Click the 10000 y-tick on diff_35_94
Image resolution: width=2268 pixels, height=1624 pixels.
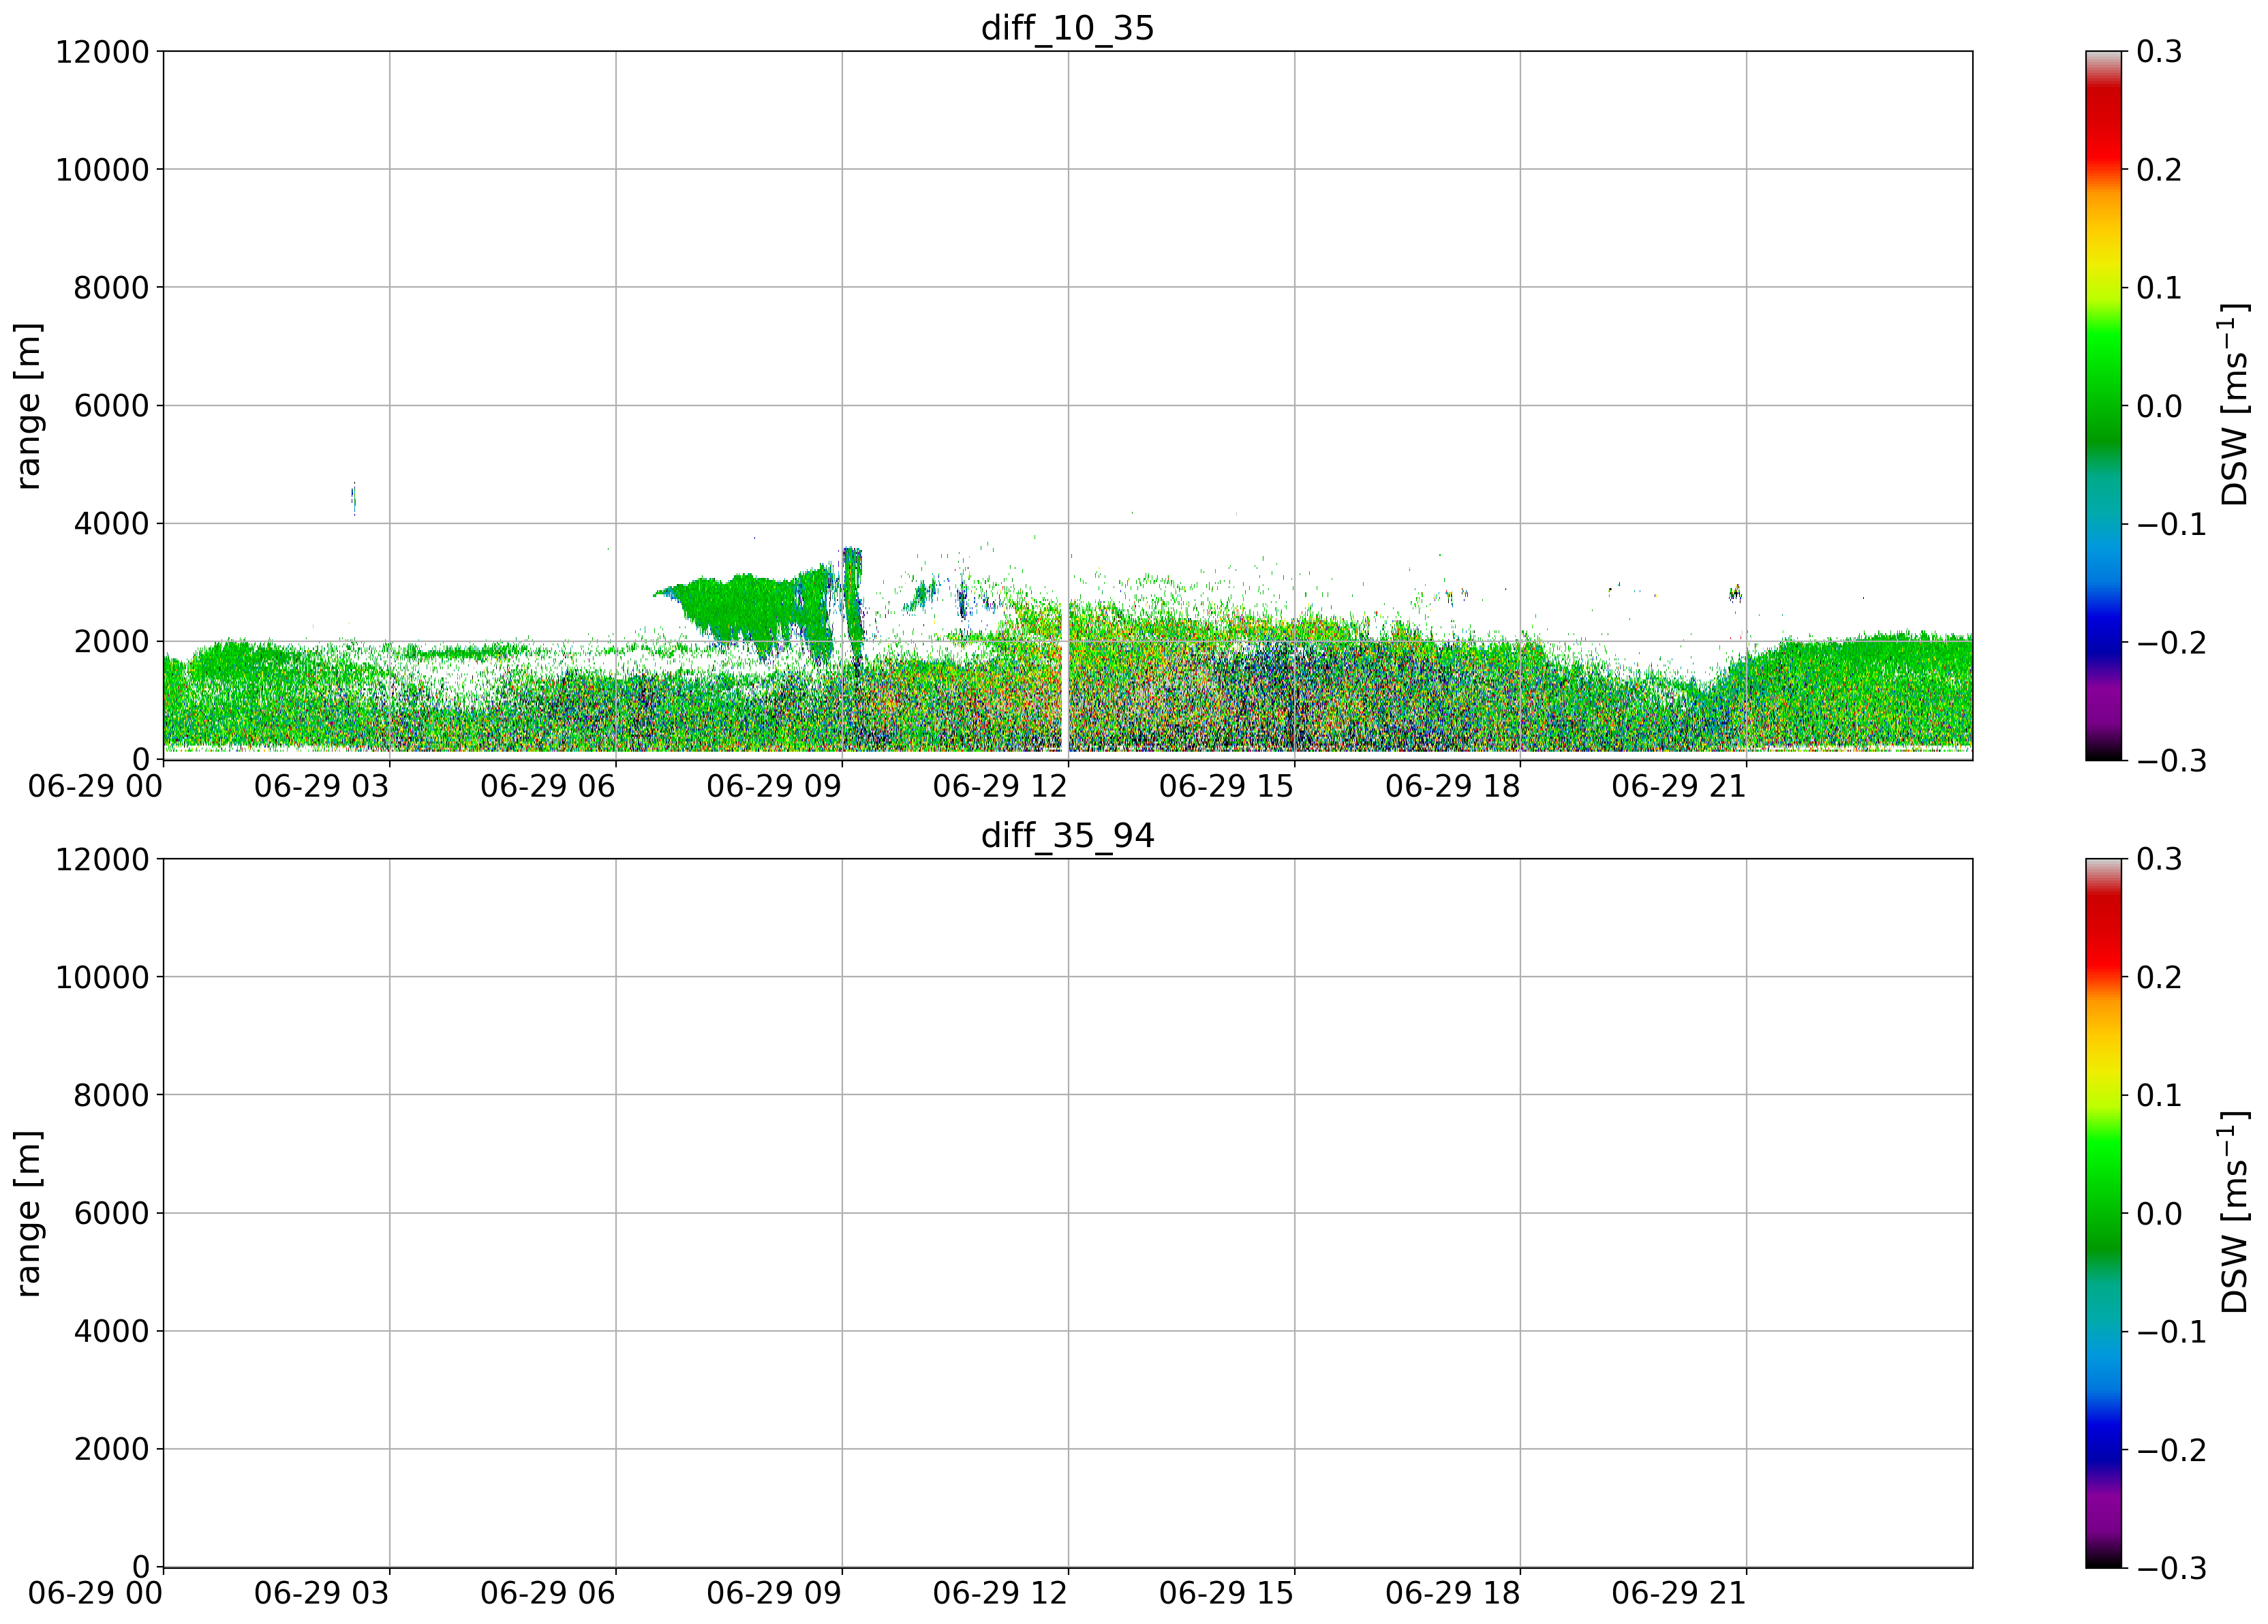[102, 978]
